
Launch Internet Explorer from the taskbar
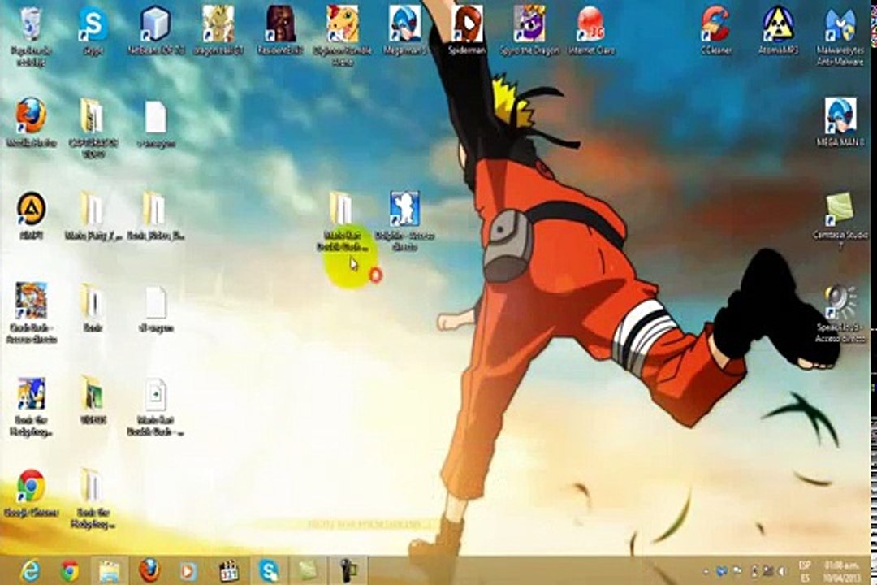(30, 570)
